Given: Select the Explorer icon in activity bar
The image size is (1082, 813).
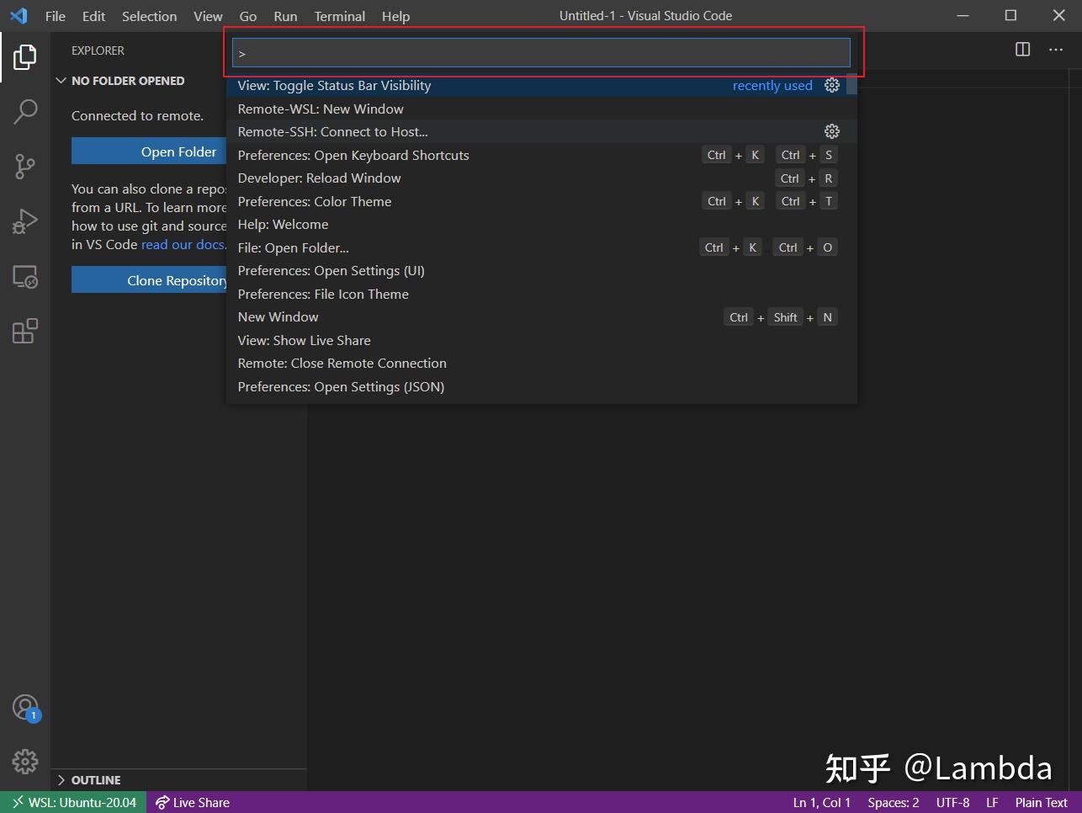Looking at the screenshot, I should [24, 56].
